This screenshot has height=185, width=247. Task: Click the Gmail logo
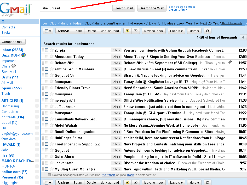coord(15,9)
